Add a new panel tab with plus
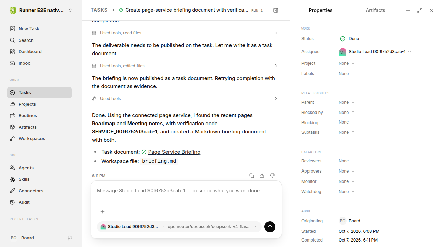Viewport: 439px width, 247px height. pos(408,10)
